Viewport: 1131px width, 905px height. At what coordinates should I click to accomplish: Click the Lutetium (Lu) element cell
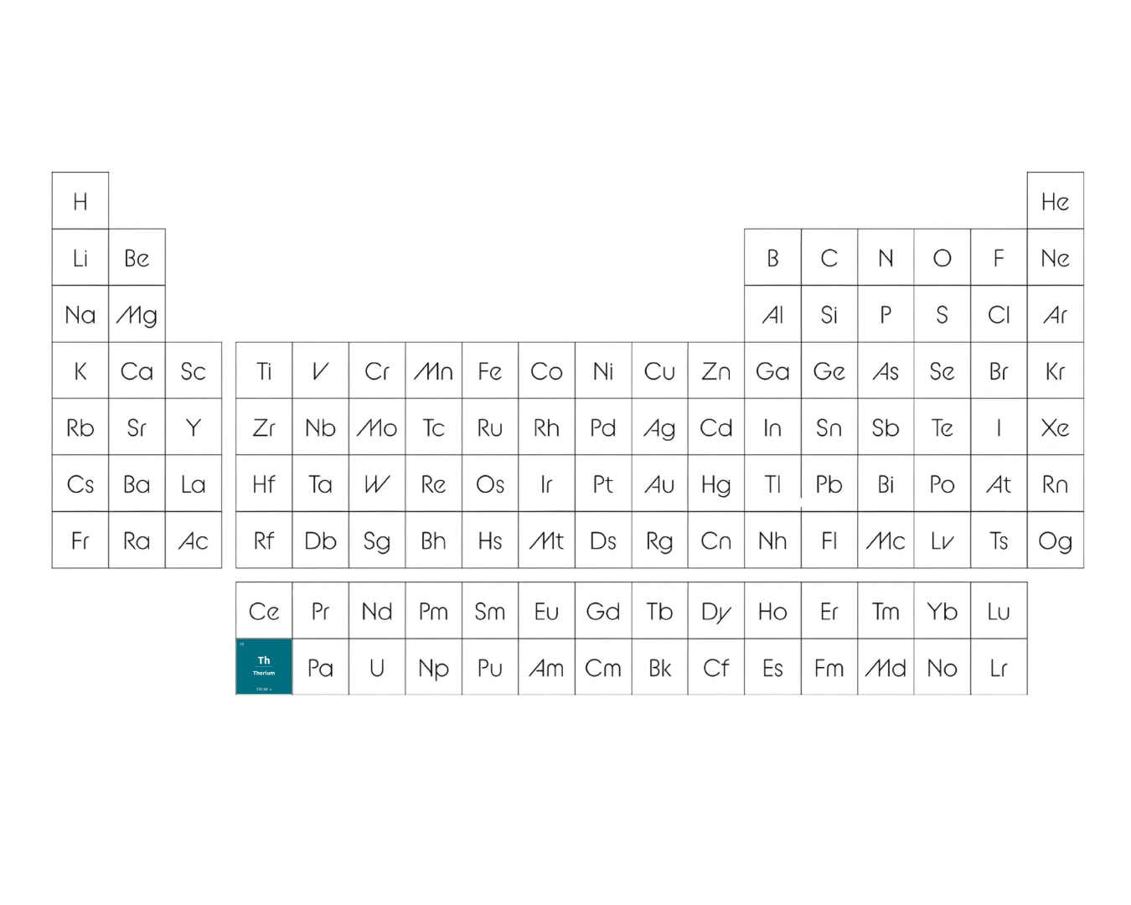[999, 611]
